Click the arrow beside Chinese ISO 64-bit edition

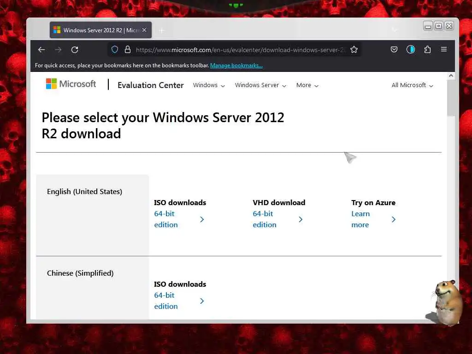[x=202, y=301]
